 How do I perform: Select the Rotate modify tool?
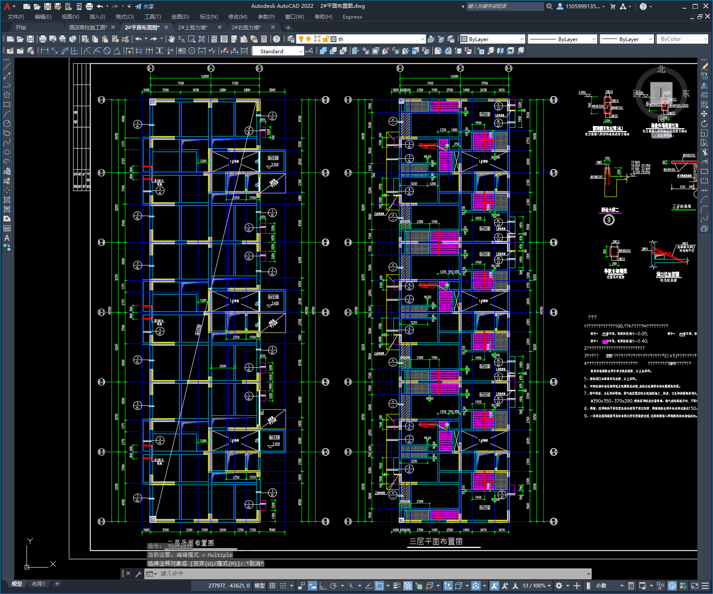pos(704,123)
